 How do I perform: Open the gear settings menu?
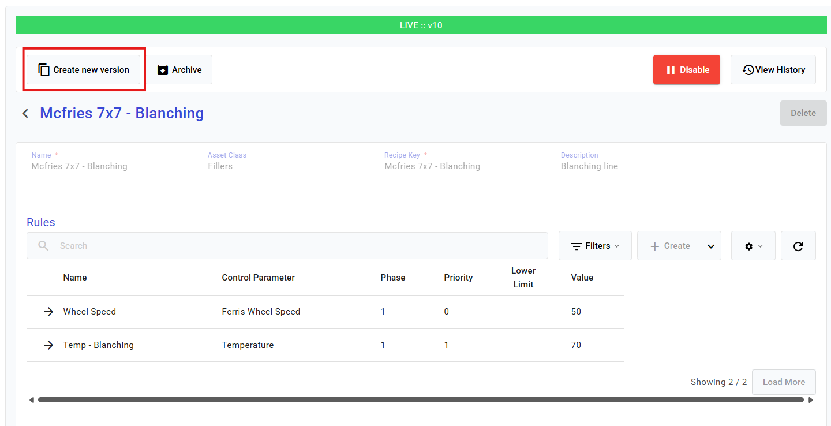tap(753, 246)
